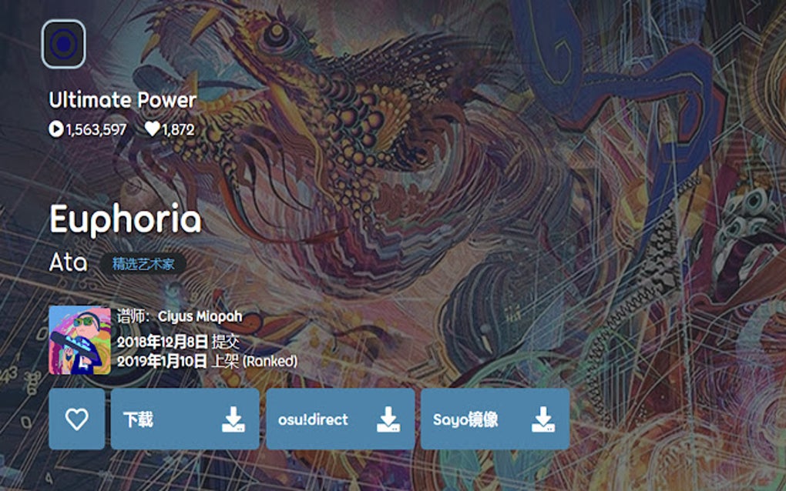Click the 2018年12月8日 submitted date

[163, 342]
